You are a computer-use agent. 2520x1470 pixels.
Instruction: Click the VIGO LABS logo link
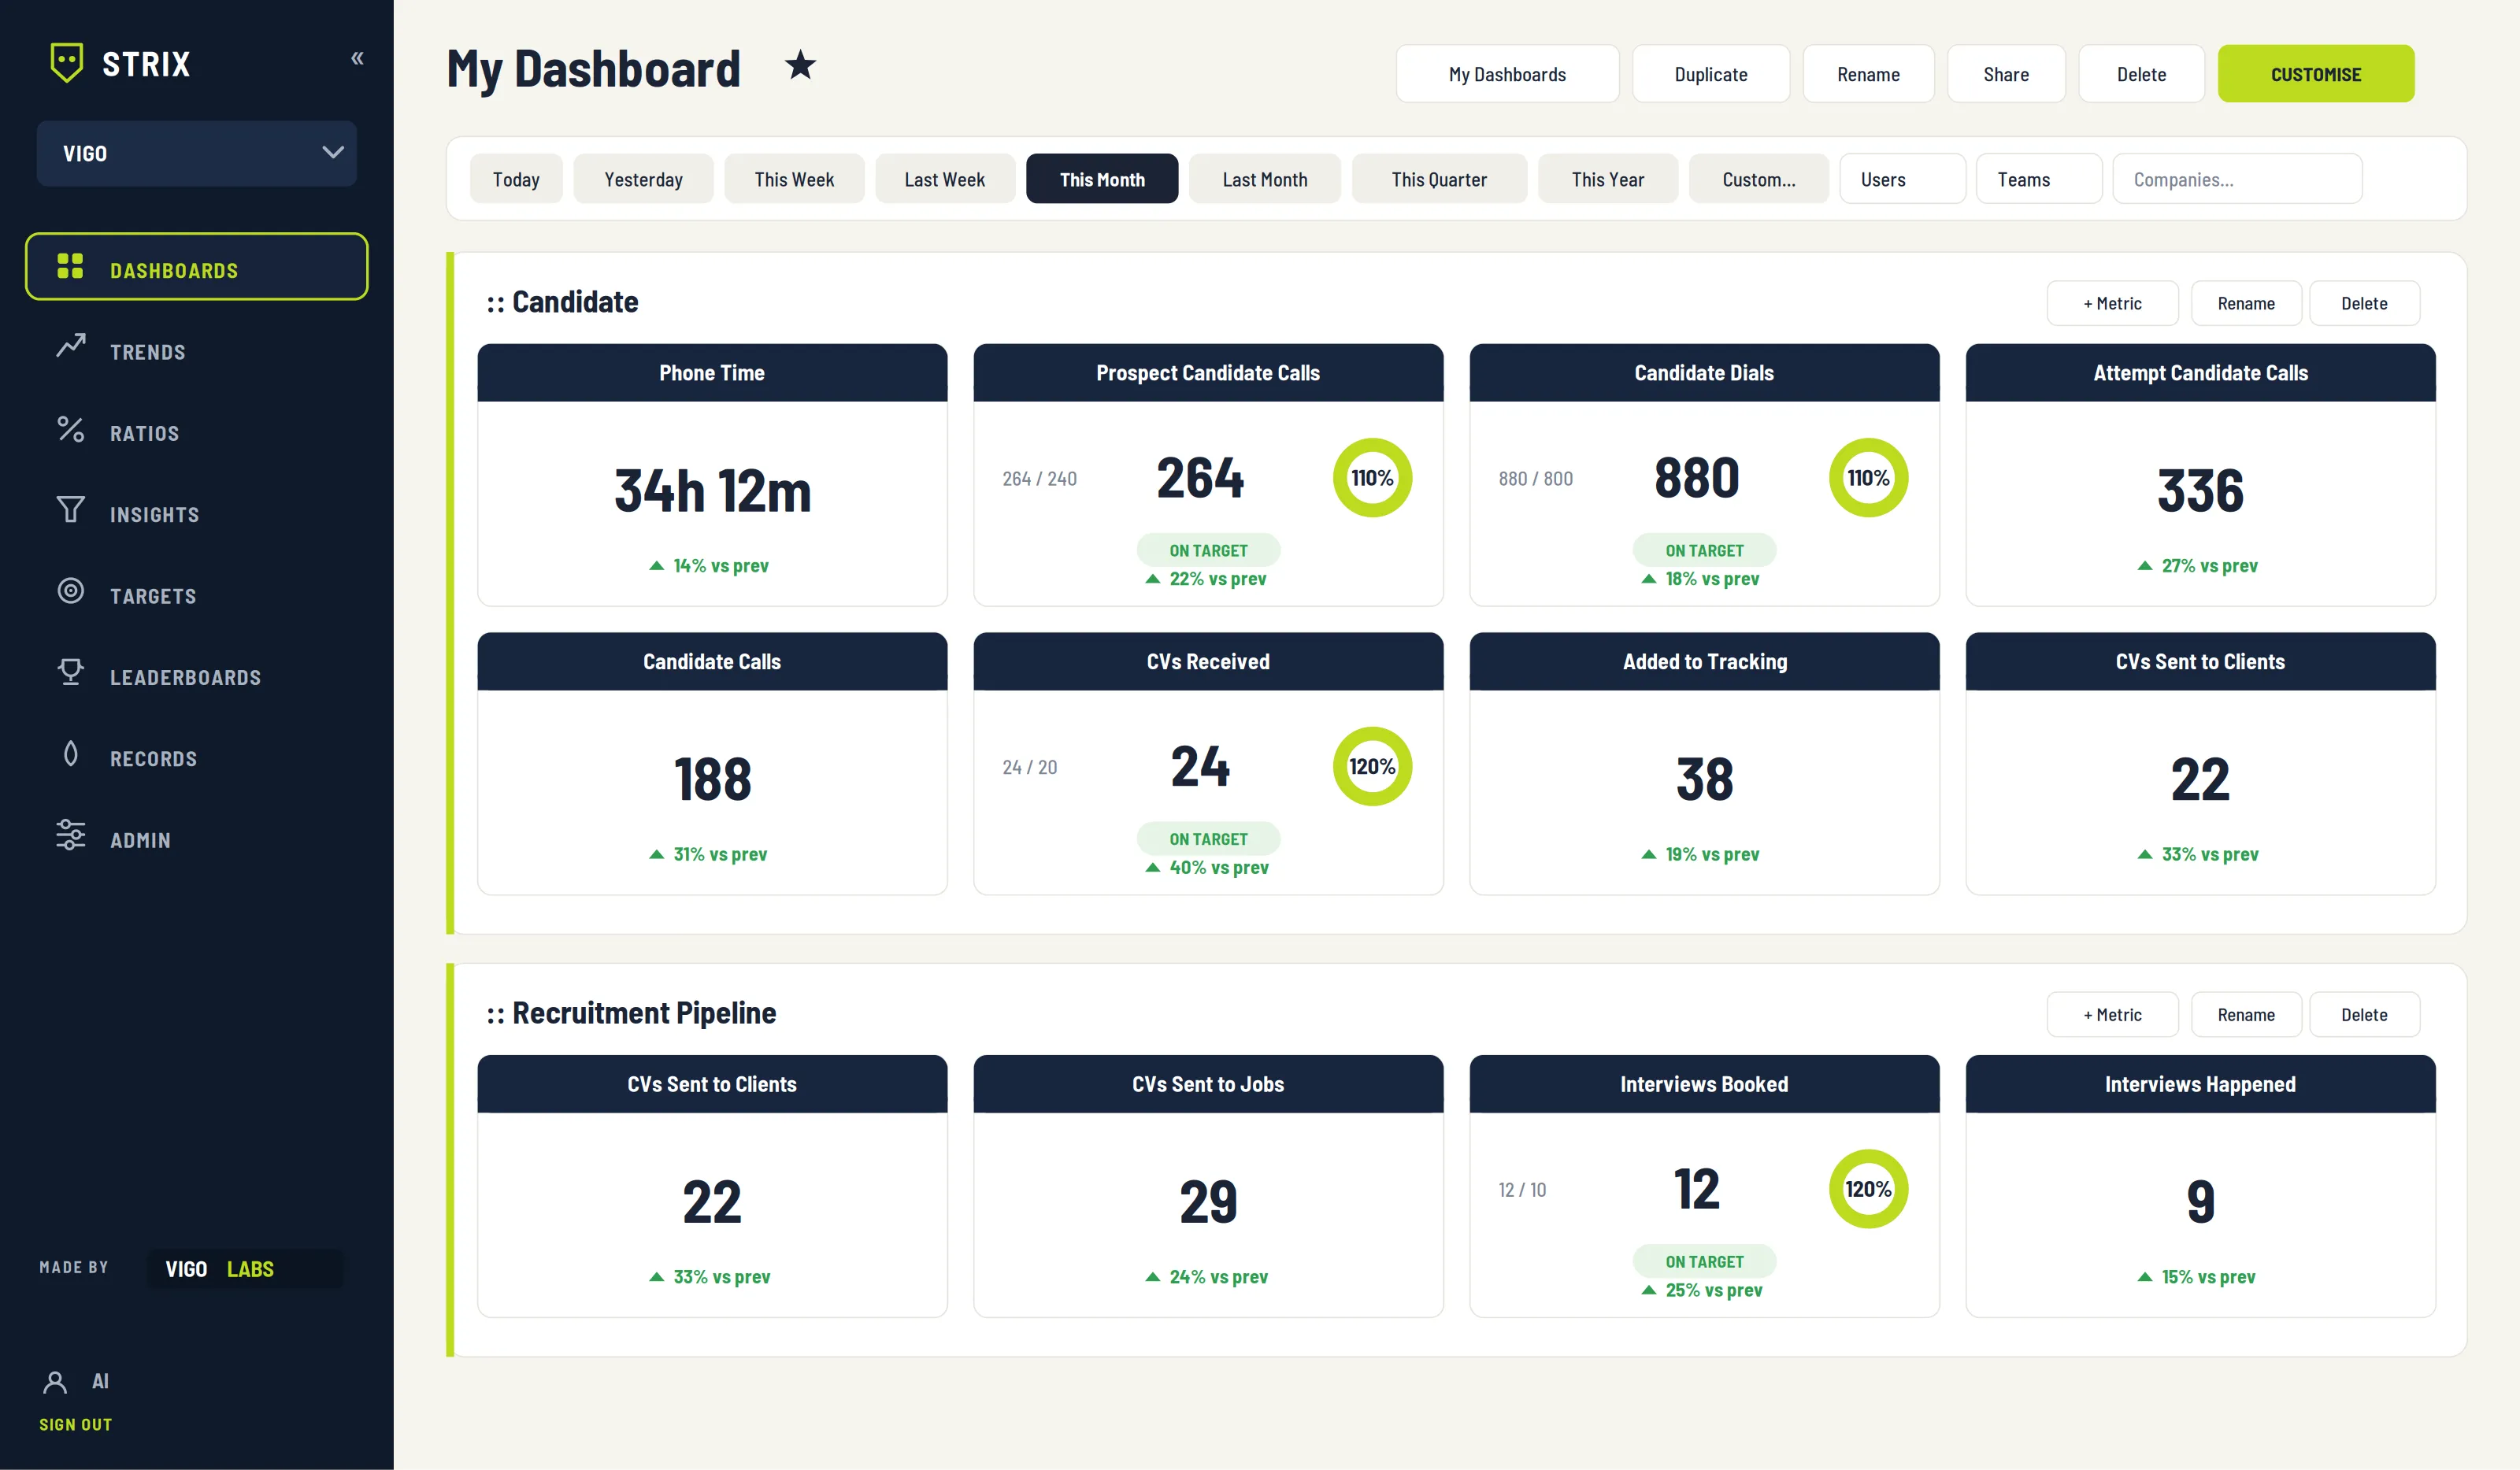[x=244, y=1269]
